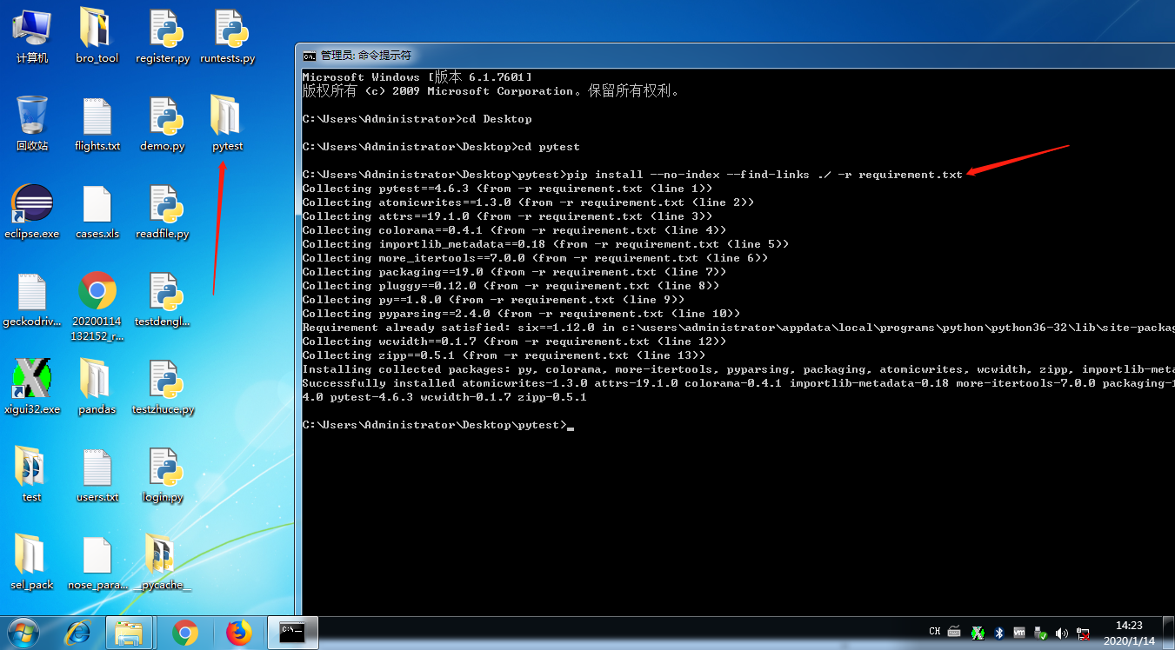This screenshot has width=1175, height=650.
Task: Click the network disconnected tray icon
Action: [x=1084, y=633]
